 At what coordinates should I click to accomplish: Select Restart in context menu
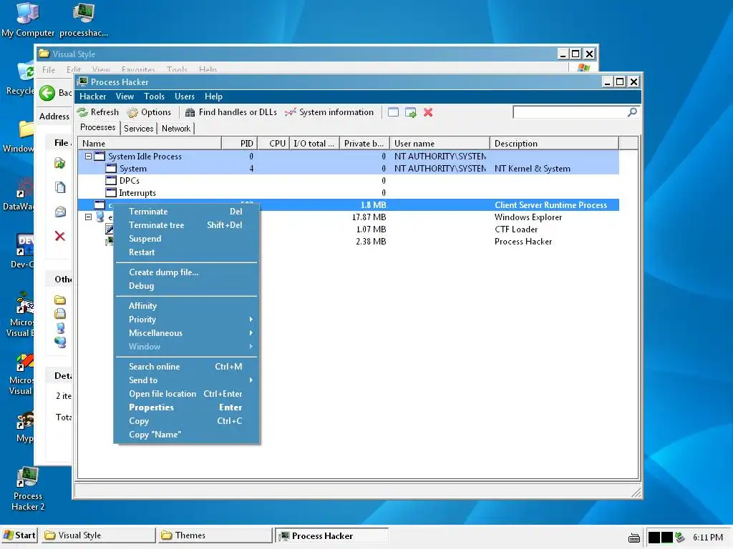[186, 252]
